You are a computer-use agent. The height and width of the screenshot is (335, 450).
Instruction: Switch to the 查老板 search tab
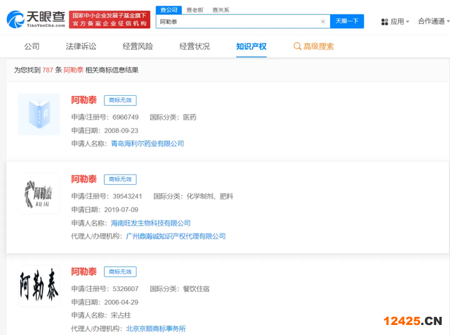[195, 10]
